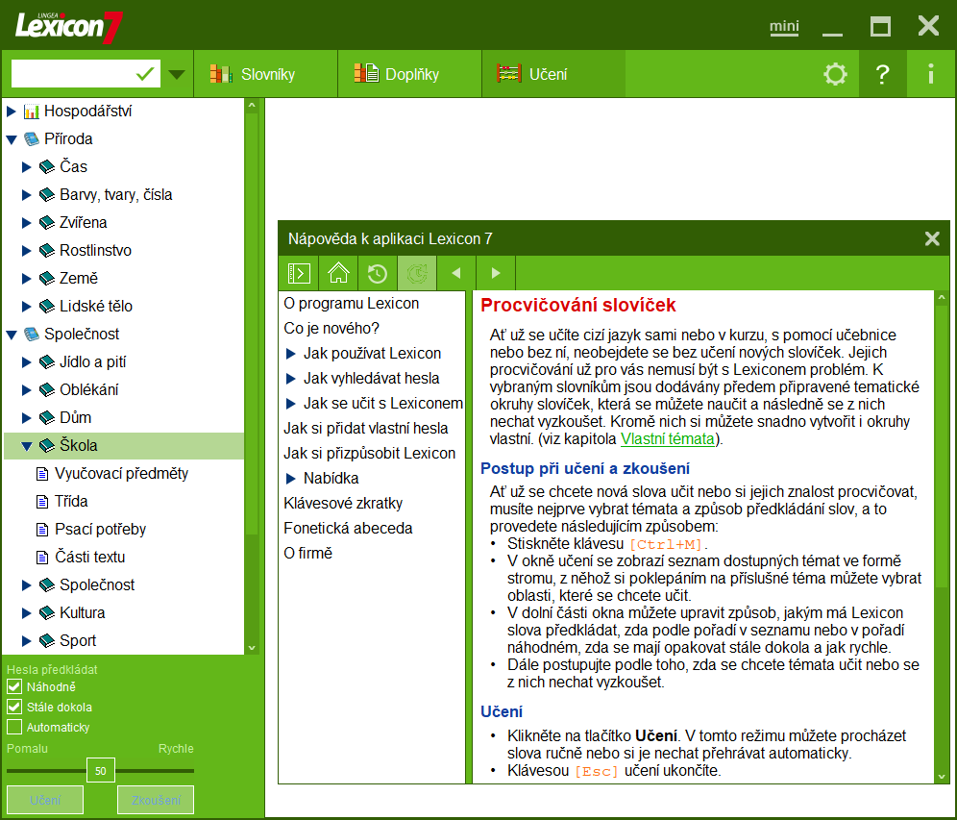This screenshot has width=957, height=820.
Task: Toggle help contents panel icon
Action: click(x=299, y=273)
